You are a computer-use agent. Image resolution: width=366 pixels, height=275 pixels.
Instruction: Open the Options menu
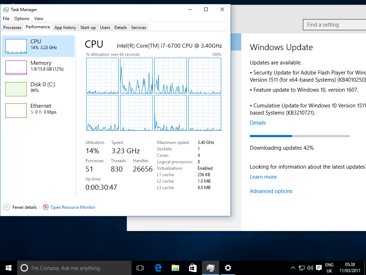click(22, 19)
